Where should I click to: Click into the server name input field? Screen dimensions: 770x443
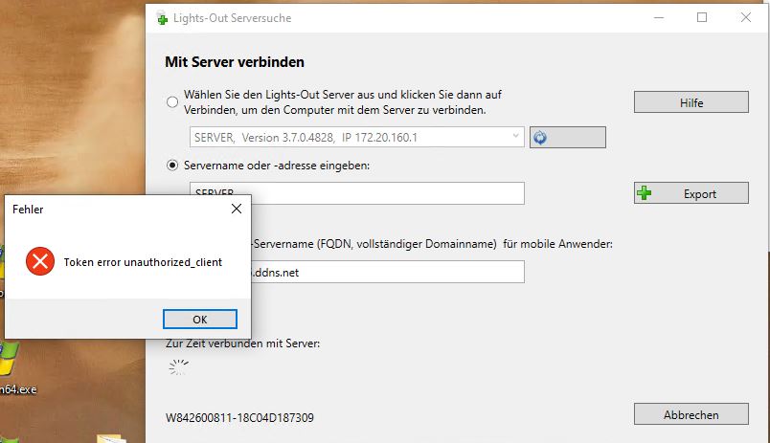[383, 193]
